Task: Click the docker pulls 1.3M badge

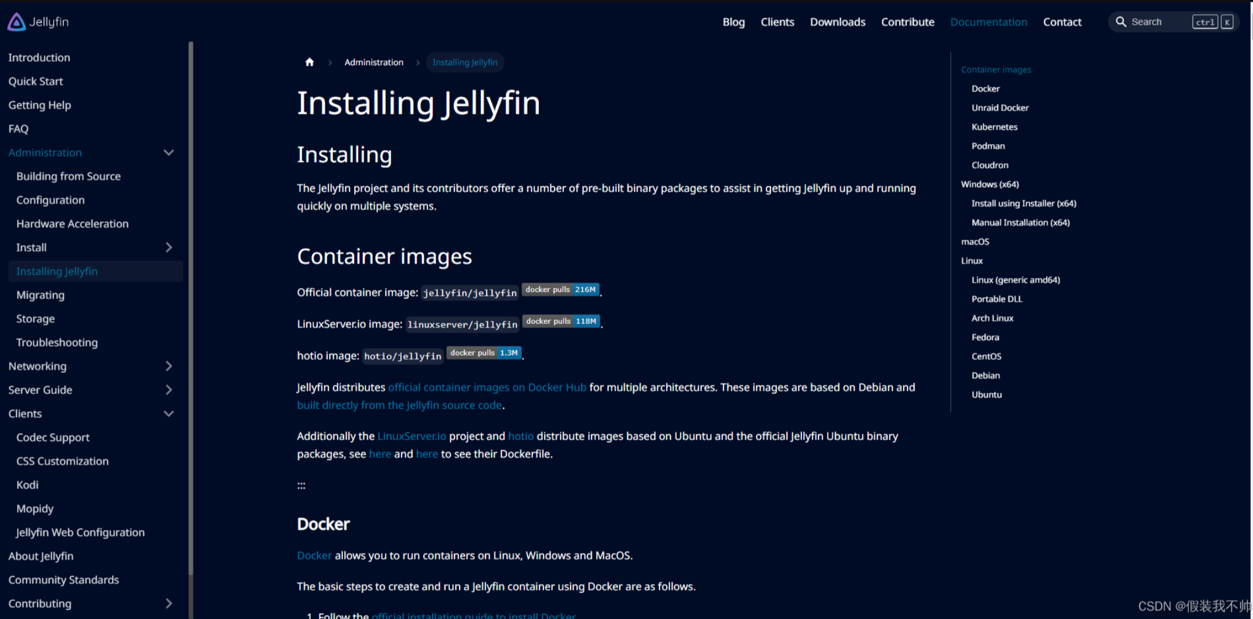Action: pyautogui.click(x=484, y=353)
